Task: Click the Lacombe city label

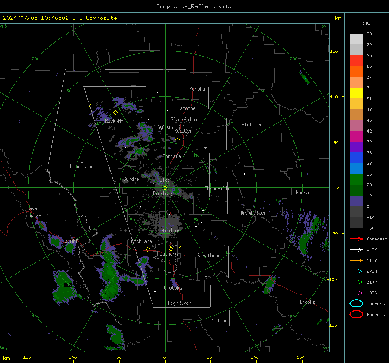Action: 186,108
